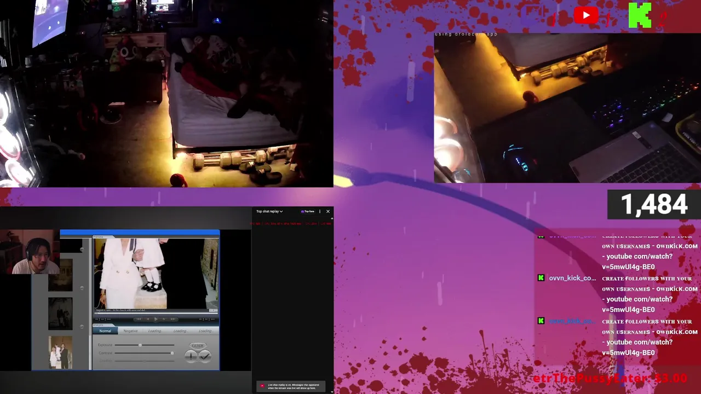The width and height of the screenshot is (701, 394).
Task: Select the Normal analysis tab
Action: (x=105, y=331)
